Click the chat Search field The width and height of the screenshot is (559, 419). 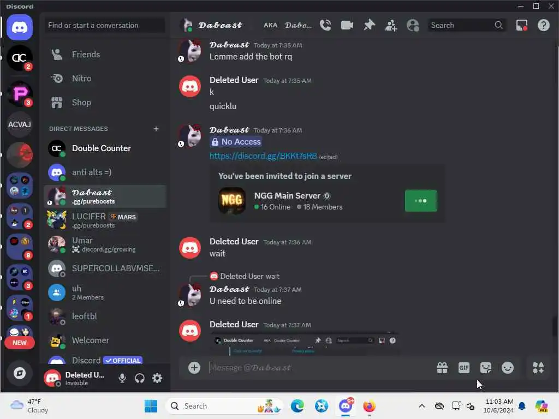pos(466,25)
